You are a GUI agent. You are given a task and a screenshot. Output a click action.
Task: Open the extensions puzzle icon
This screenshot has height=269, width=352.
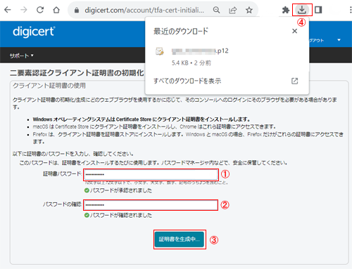(x=286, y=10)
